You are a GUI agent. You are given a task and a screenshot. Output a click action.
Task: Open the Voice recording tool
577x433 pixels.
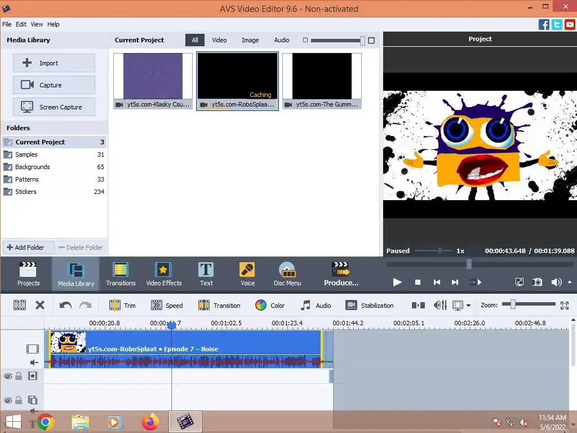point(247,274)
